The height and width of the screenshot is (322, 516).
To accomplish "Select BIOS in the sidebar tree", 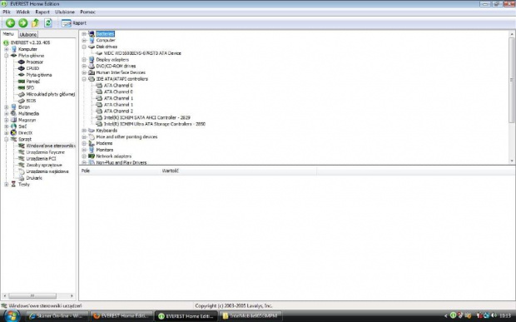I will 31,101.
